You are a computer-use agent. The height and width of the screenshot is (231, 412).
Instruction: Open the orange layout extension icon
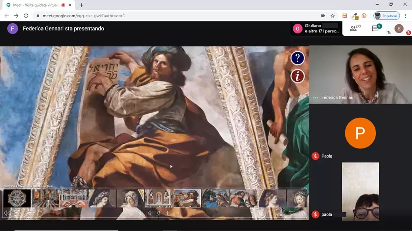[x=345, y=16]
